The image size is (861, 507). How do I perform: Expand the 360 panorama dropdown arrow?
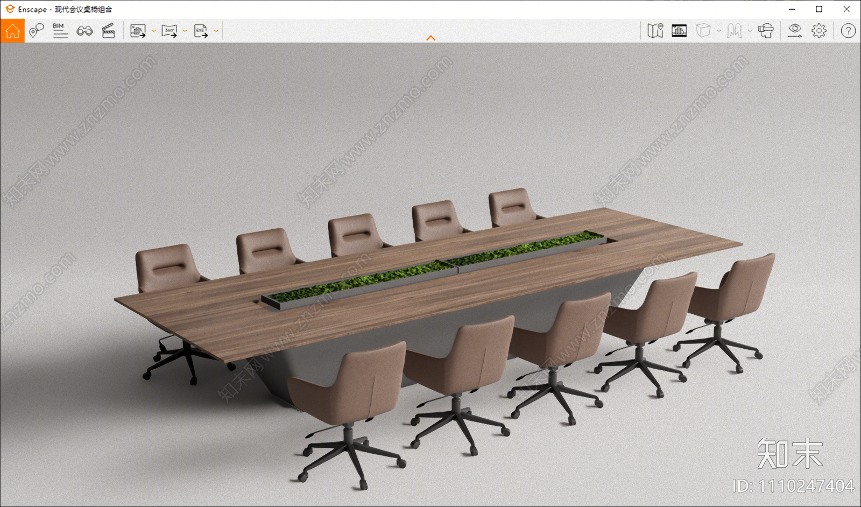click(185, 31)
